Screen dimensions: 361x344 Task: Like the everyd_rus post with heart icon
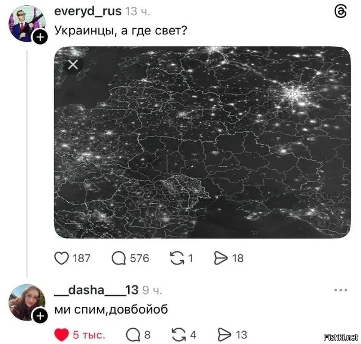61,258
